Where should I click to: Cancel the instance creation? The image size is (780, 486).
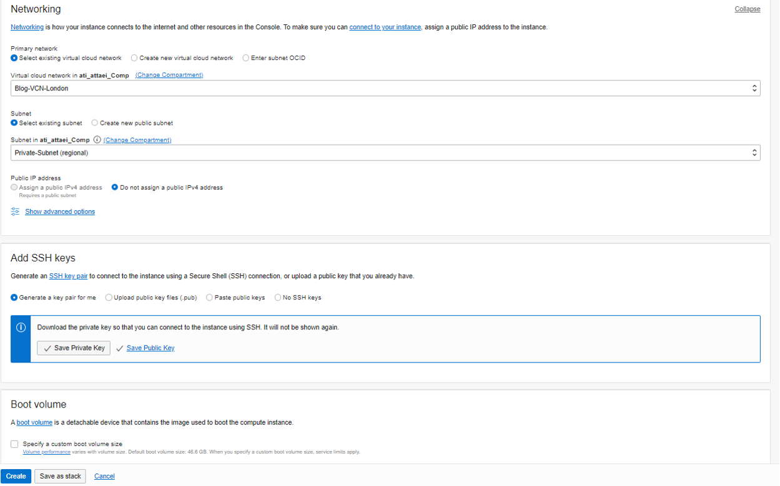(x=104, y=476)
